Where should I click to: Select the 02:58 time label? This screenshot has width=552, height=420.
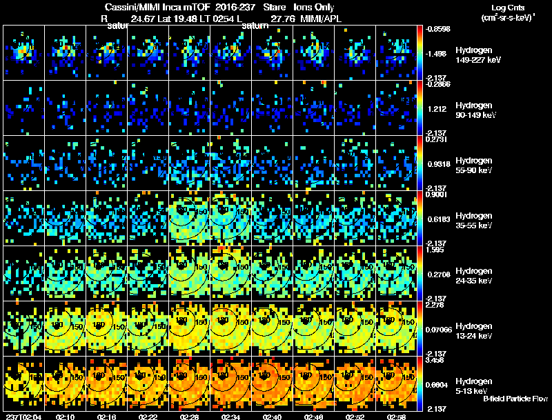pos(397,416)
